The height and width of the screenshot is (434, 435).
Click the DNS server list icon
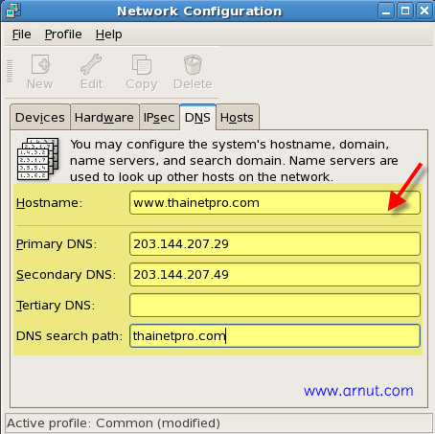point(37,159)
